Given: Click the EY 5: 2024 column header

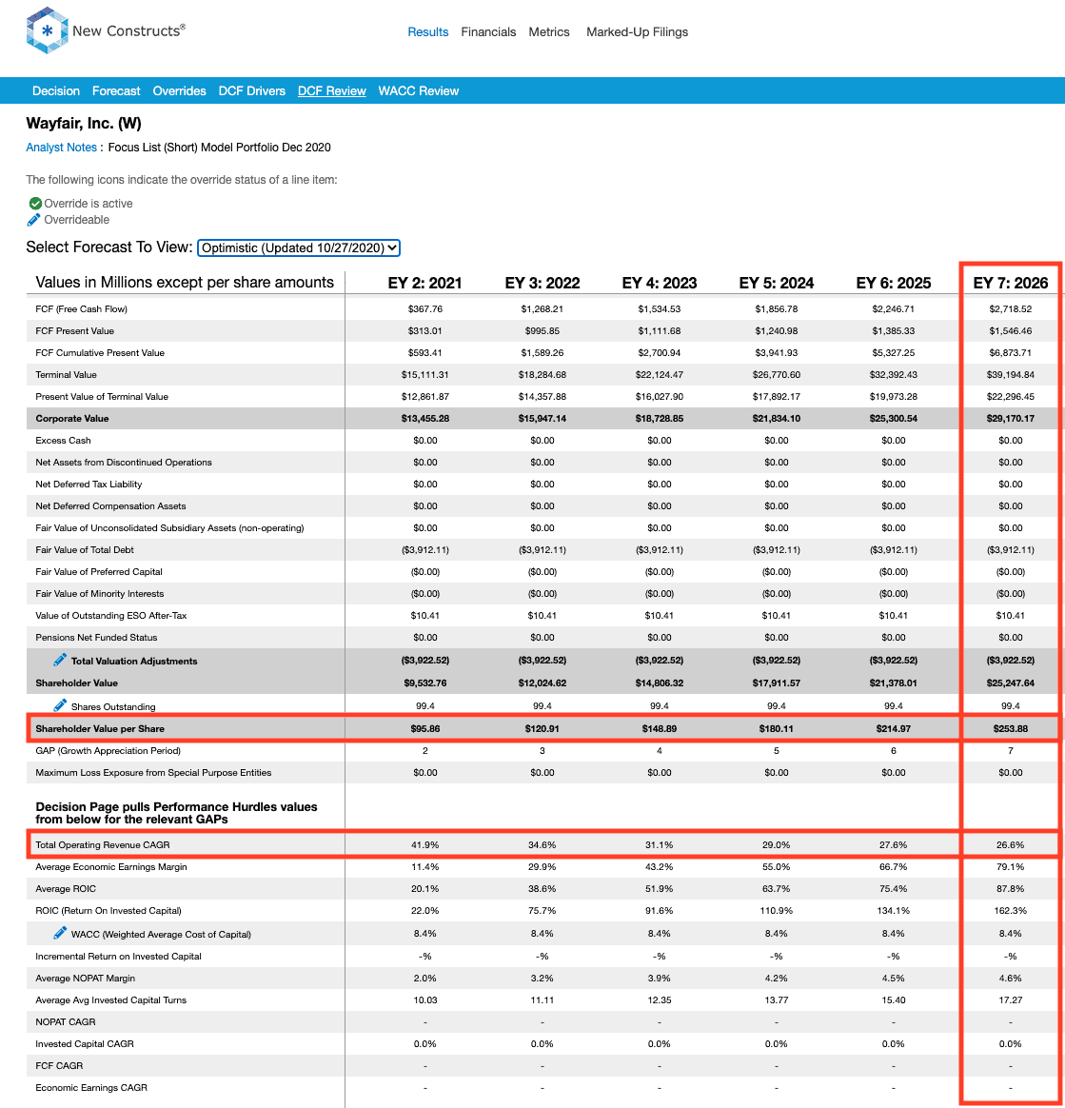Looking at the screenshot, I should (x=776, y=283).
